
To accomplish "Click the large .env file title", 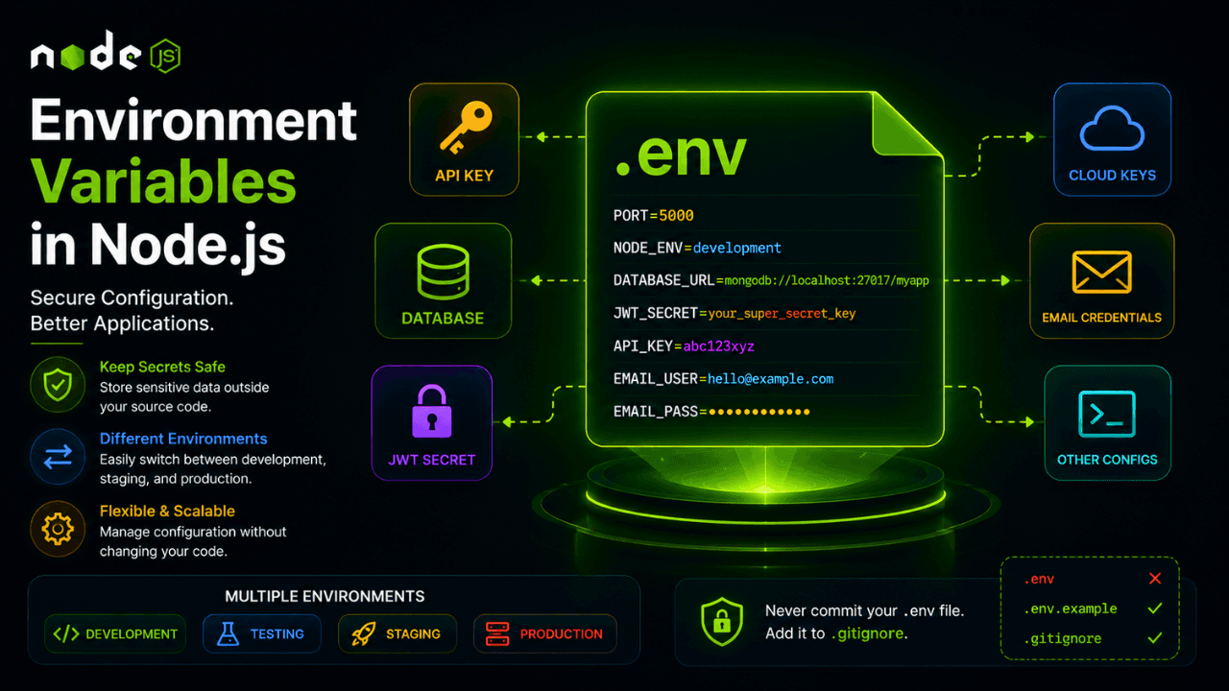I will (x=681, y=155).
